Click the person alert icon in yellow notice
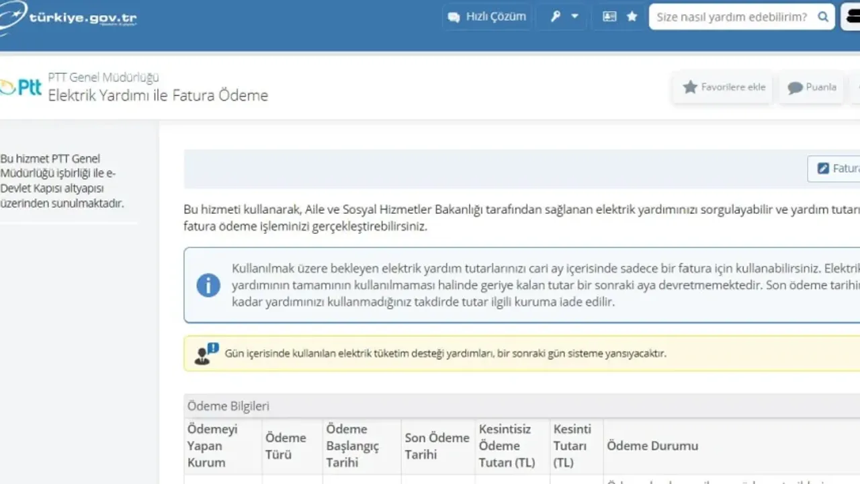Image resolution: width=860 pixels, height=484 pixels. click(206, 354)
